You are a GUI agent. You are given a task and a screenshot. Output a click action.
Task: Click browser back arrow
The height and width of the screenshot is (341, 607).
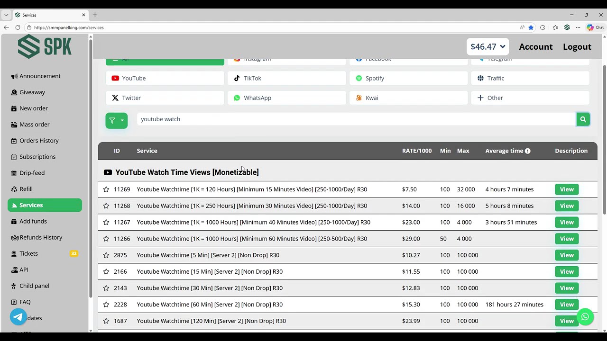click(6, 27)
